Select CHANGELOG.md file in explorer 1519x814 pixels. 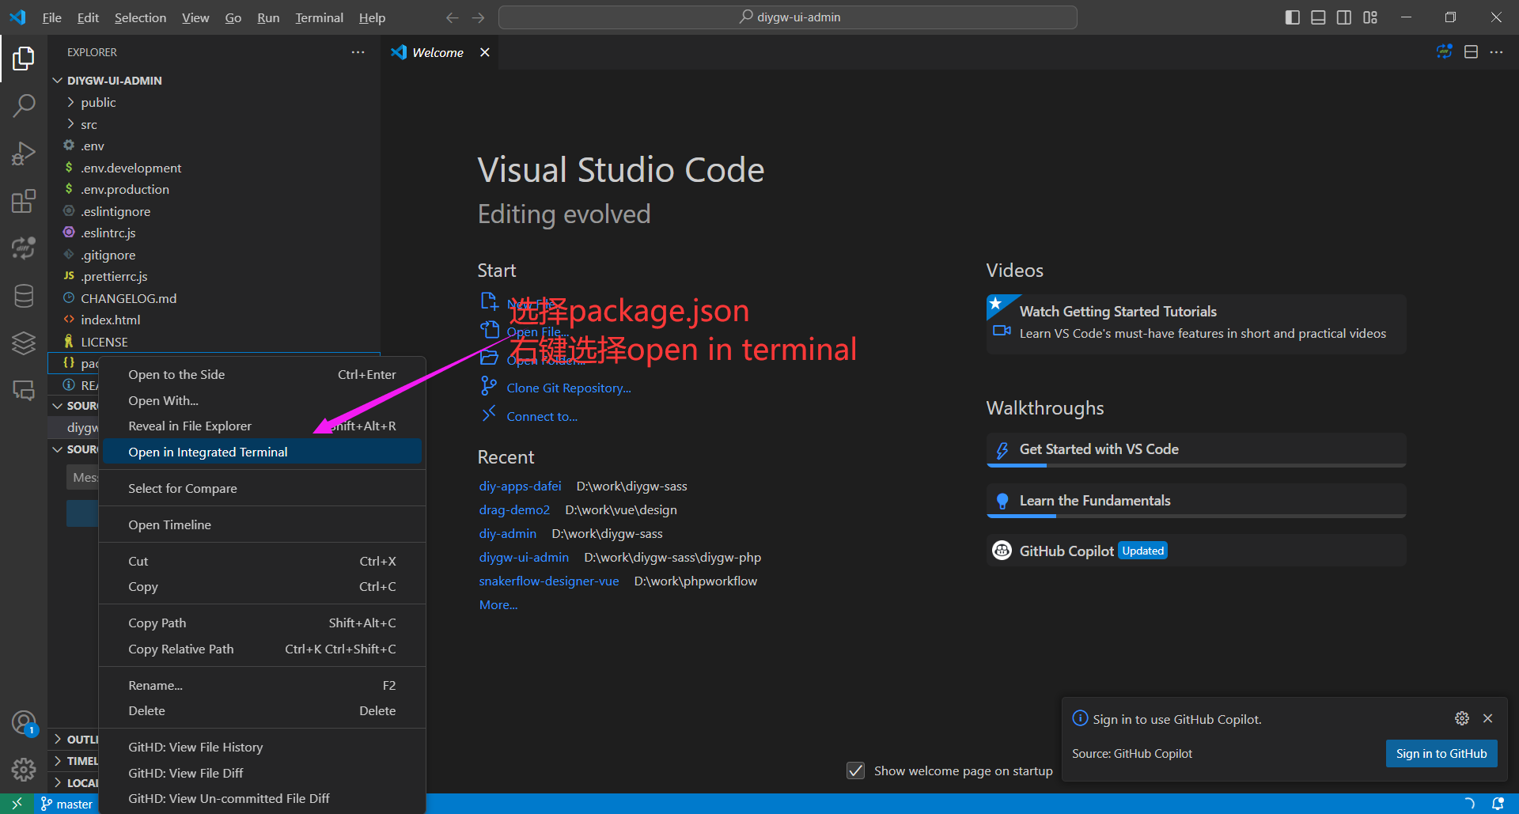(x=128, y=298)
